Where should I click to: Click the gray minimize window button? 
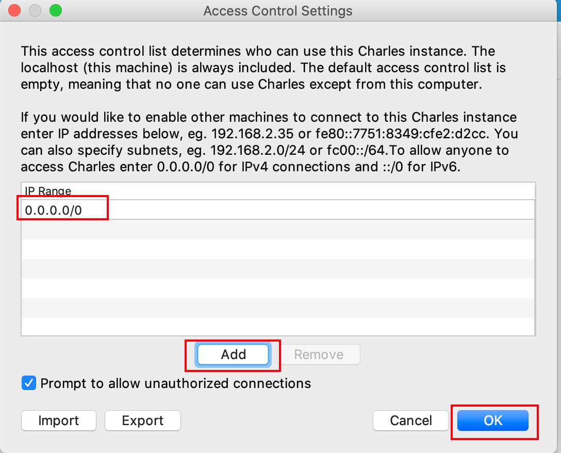[35, 10]
